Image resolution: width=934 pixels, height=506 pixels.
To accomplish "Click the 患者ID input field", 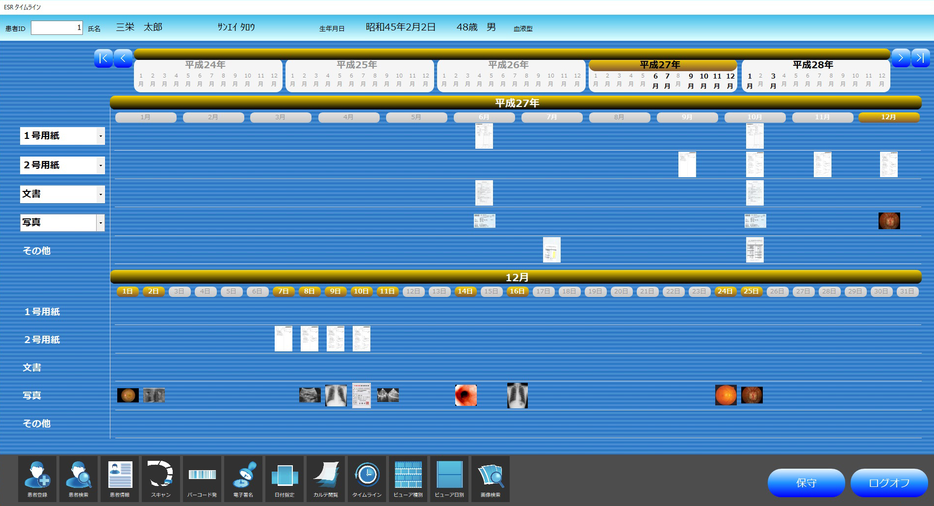I will click(x=56, y=28).
